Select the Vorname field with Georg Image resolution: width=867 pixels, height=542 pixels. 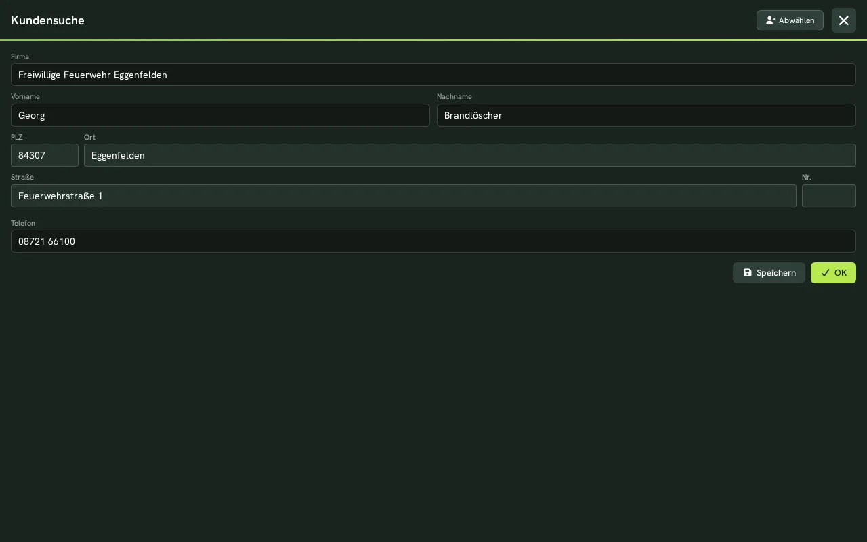tap(220, 115)
